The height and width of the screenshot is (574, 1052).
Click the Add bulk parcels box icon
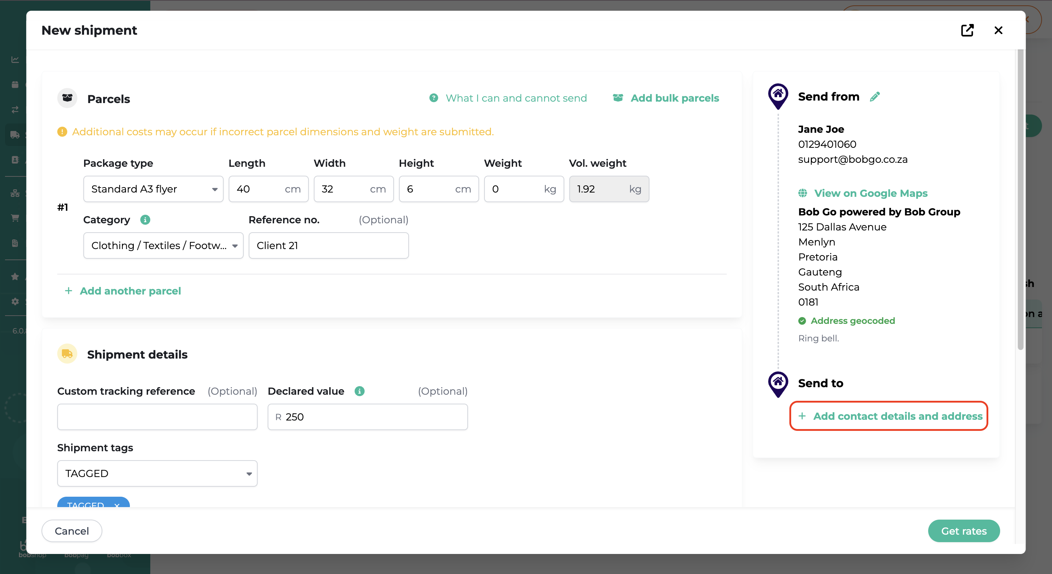click(x=618, y=98)
